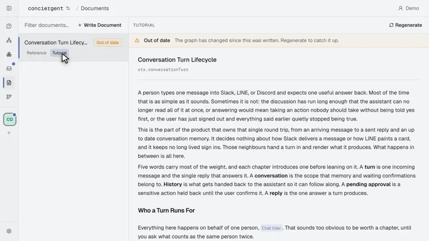
Task: Open the stacked cubes icon in sidebar
Action: 9,54
